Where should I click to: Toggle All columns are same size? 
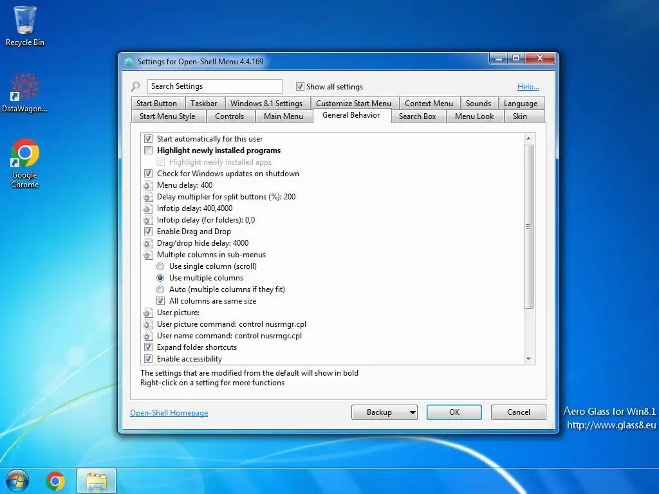pyautogui.click(x=160, y=301)
